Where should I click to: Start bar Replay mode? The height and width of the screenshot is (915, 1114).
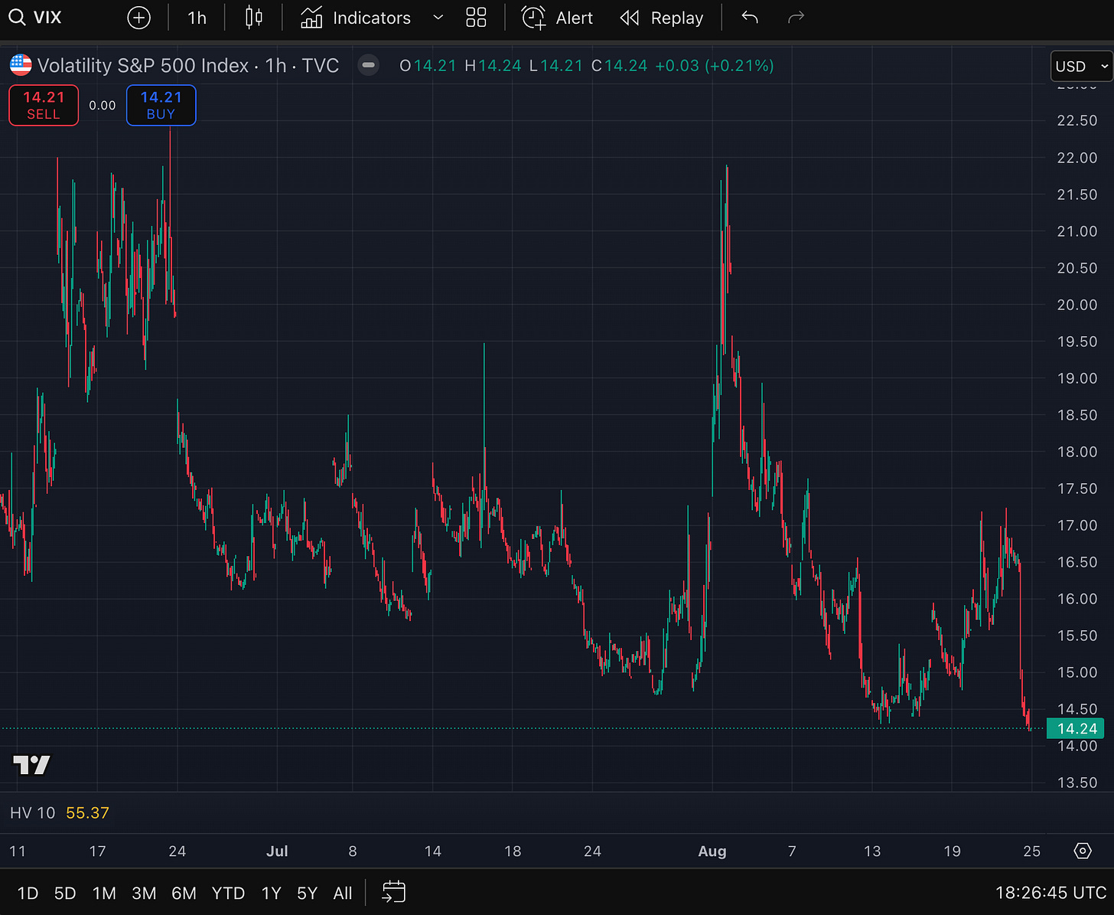click(x=662, y=18)
